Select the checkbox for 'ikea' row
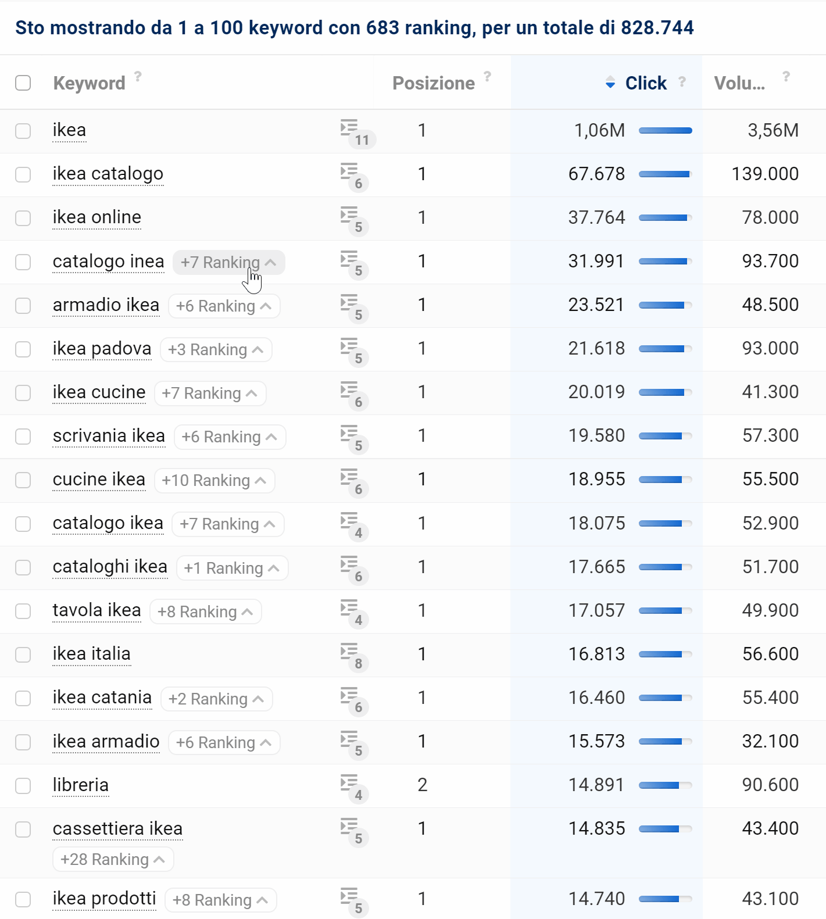This screenshot has width=826, height=919. 23,131
